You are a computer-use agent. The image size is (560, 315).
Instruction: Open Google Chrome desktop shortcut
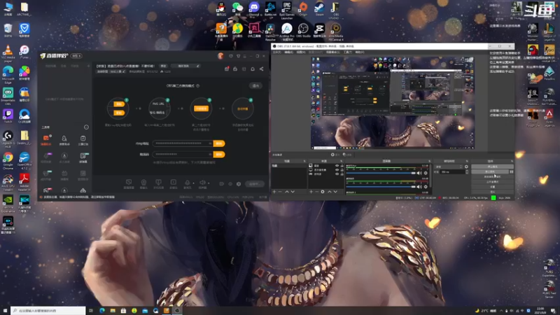tap(8, 160)
